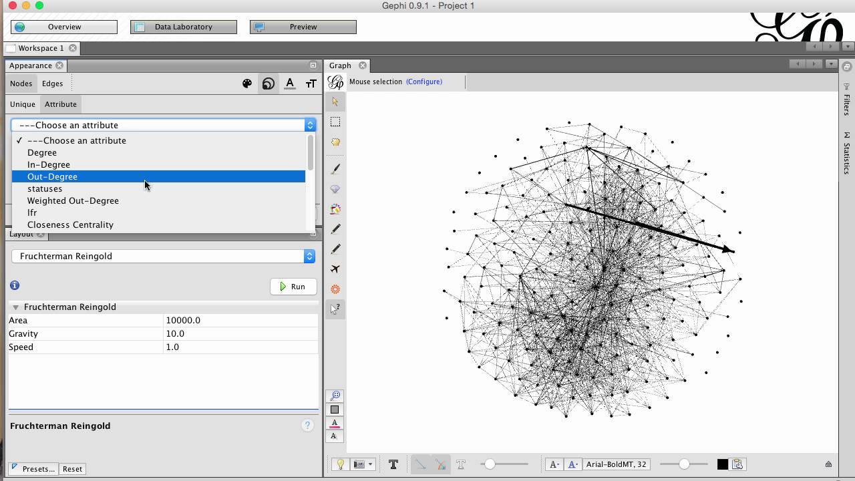Select the shortest path airplane tool
The height and width of the screenshot is (481, 855).
point(335,269)
